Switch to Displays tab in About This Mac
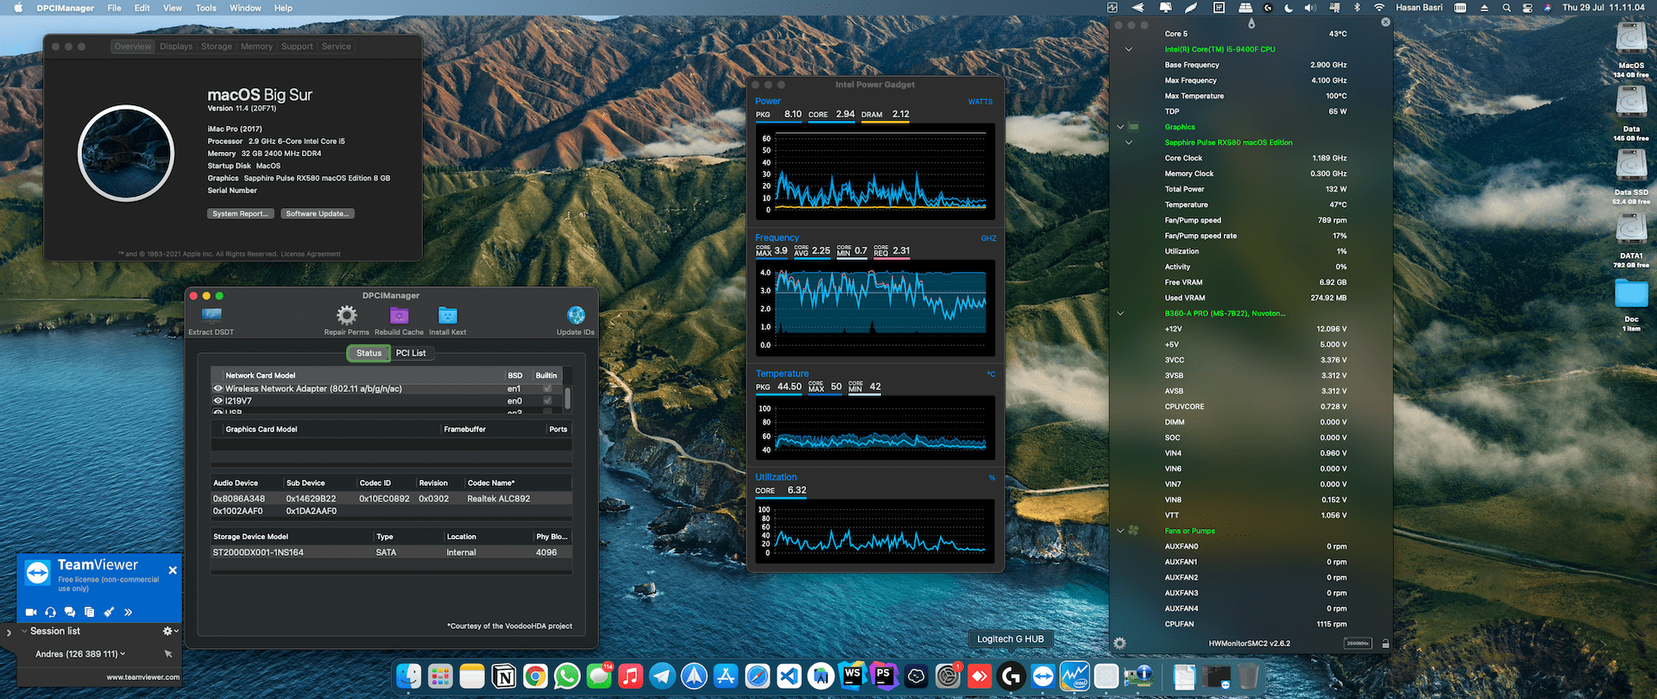The width and height of the screenshot is (1657, 699). point(176,47)
